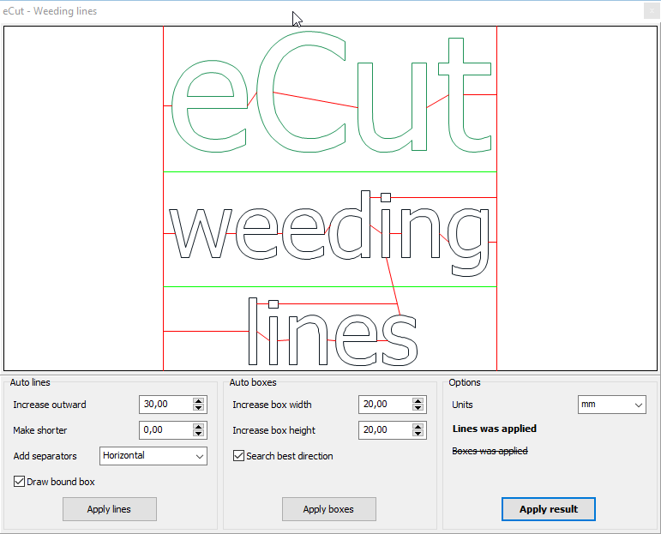Click the 'Increase box width' label
This screenshot has width=661, height=534.
tap(272, 405)
